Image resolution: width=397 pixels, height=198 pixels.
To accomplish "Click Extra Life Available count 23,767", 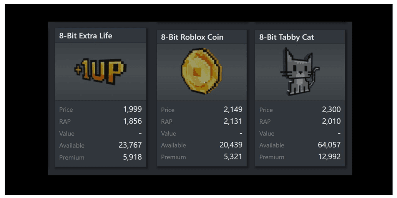I will [130, 145].
